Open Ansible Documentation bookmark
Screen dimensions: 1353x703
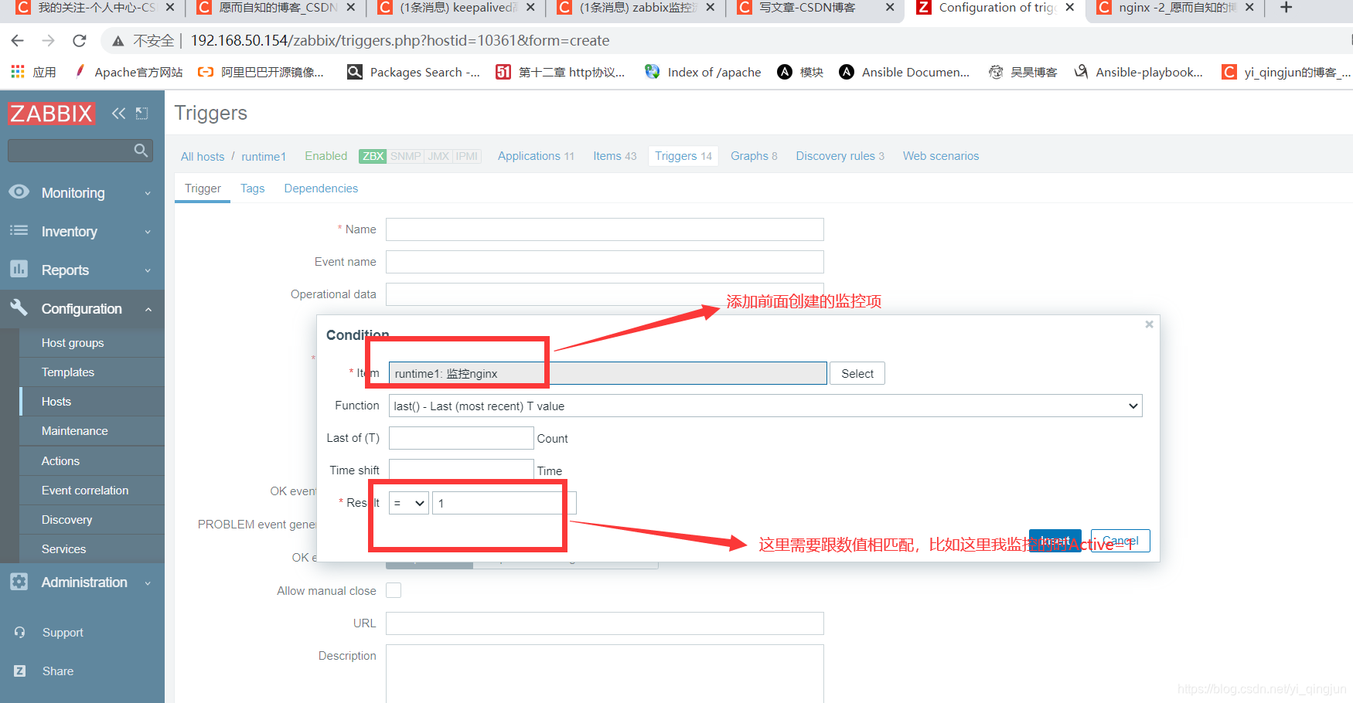tap(905, 72)
